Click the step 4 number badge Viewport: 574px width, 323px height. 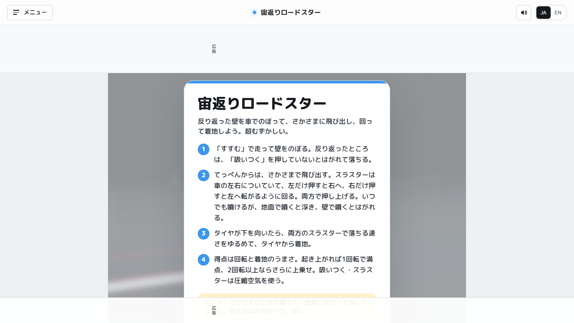[x=204, y=260]
